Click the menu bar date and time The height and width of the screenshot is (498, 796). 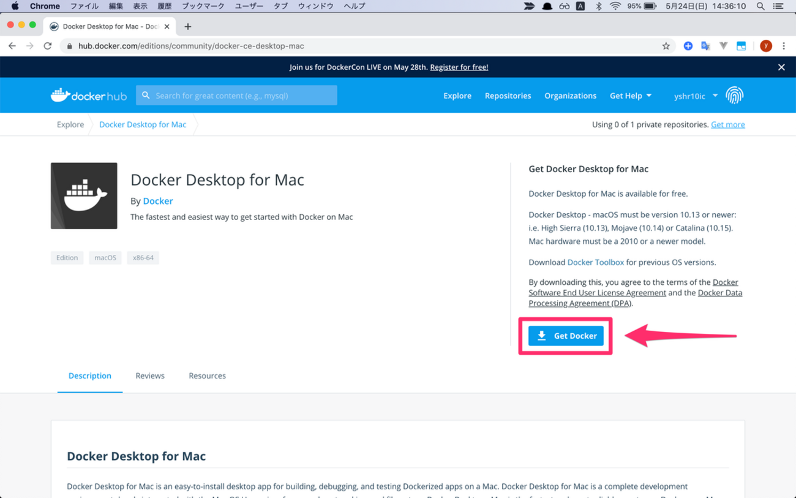(705, 6)
